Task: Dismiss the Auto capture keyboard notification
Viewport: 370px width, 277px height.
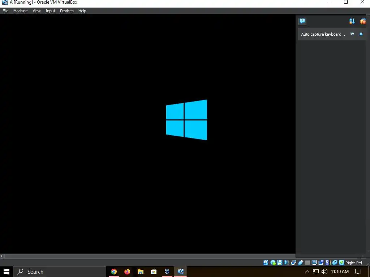Action: 361,34
